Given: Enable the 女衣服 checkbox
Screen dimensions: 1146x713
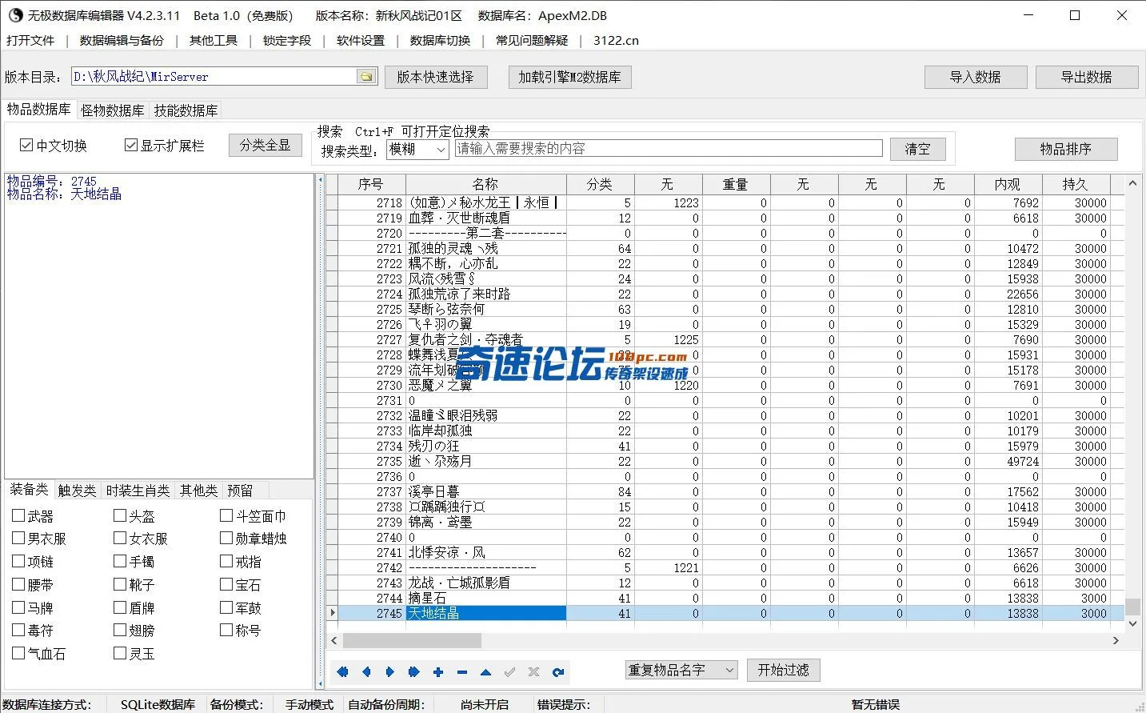Looking at the screenshot, I should 120,538.
